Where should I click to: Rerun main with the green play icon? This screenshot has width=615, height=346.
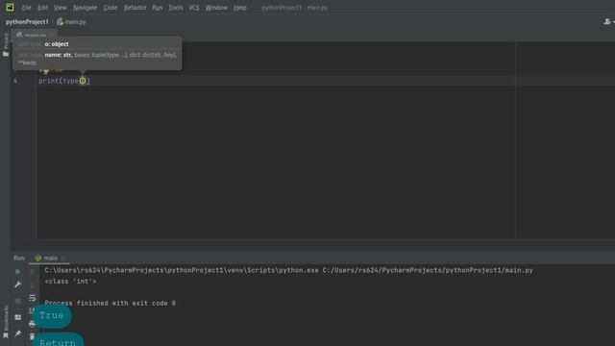click(17, 271)
